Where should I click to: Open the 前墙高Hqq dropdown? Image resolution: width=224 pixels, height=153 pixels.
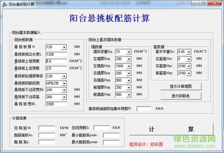click(129, 95)
